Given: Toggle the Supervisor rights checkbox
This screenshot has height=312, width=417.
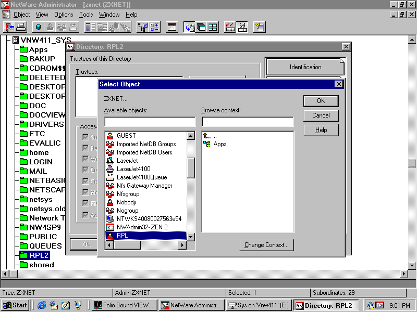Looking at the screenshot, I should pyautogui.click(x=85, y=137).
